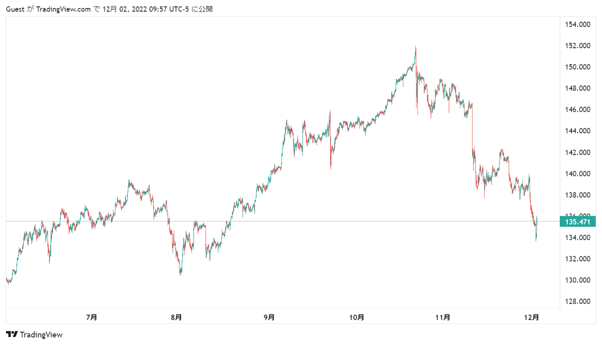Click the 148.000 price scale label
Image resolution: width=602 pixels, height=345 pixels.
click(576, 89)
